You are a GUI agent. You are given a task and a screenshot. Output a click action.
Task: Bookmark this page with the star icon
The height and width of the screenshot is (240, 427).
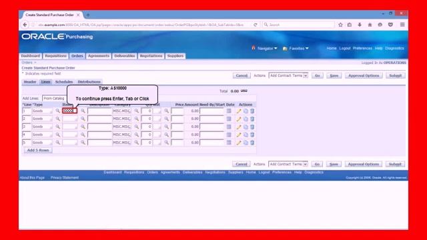pyautogui.click(x=340, y=25)
